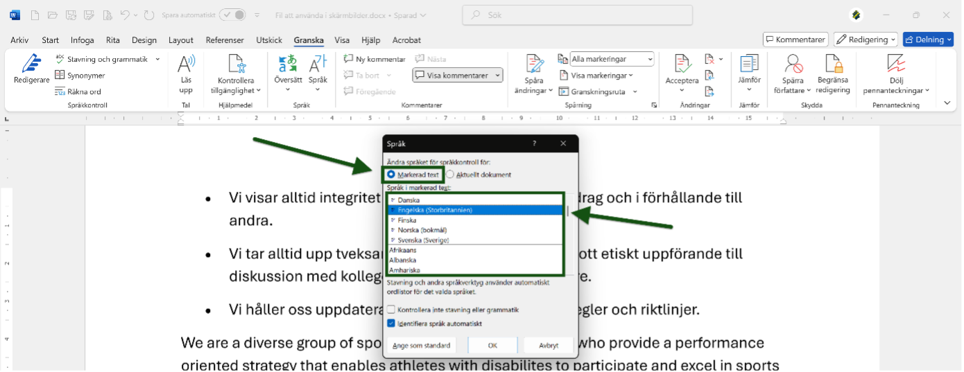Click the help question mark in Språk dialog

tap(534, 143)
